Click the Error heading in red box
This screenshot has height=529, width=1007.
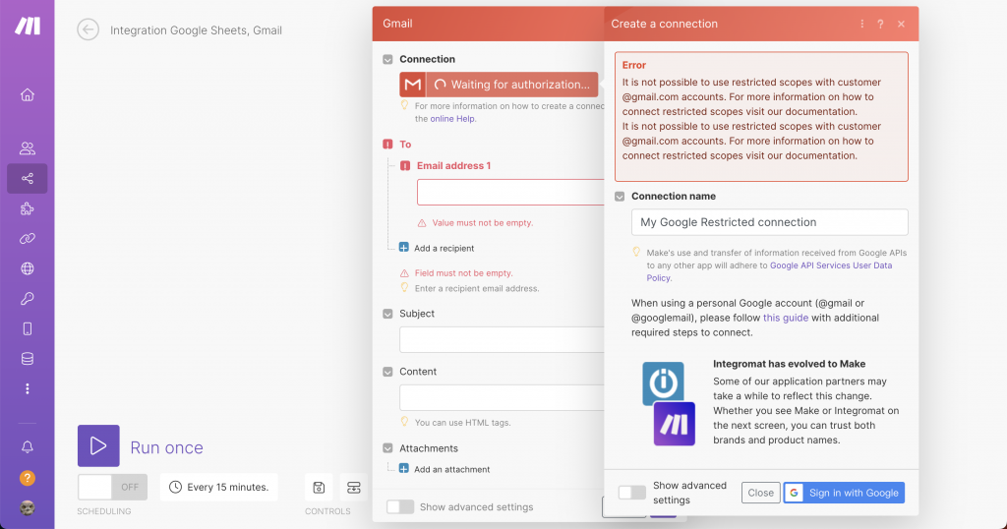tap(634, 66)
